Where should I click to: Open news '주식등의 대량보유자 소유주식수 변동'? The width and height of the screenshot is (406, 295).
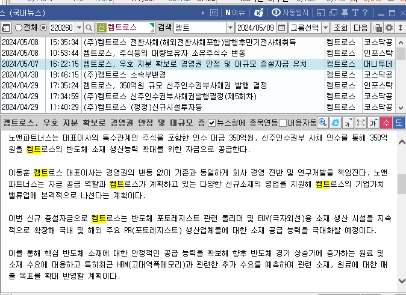[x=164, y=53]
